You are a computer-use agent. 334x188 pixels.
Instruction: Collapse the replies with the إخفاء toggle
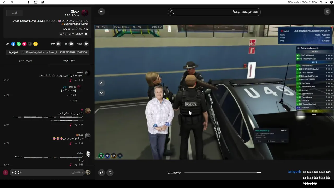click(76, 101)
